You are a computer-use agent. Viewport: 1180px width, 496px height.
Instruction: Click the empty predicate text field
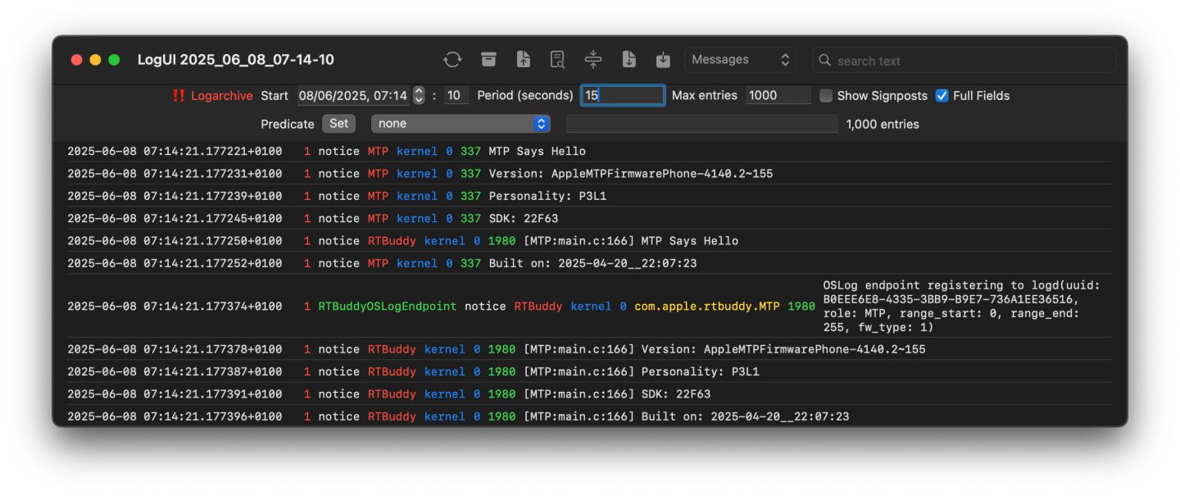point(702,124)
